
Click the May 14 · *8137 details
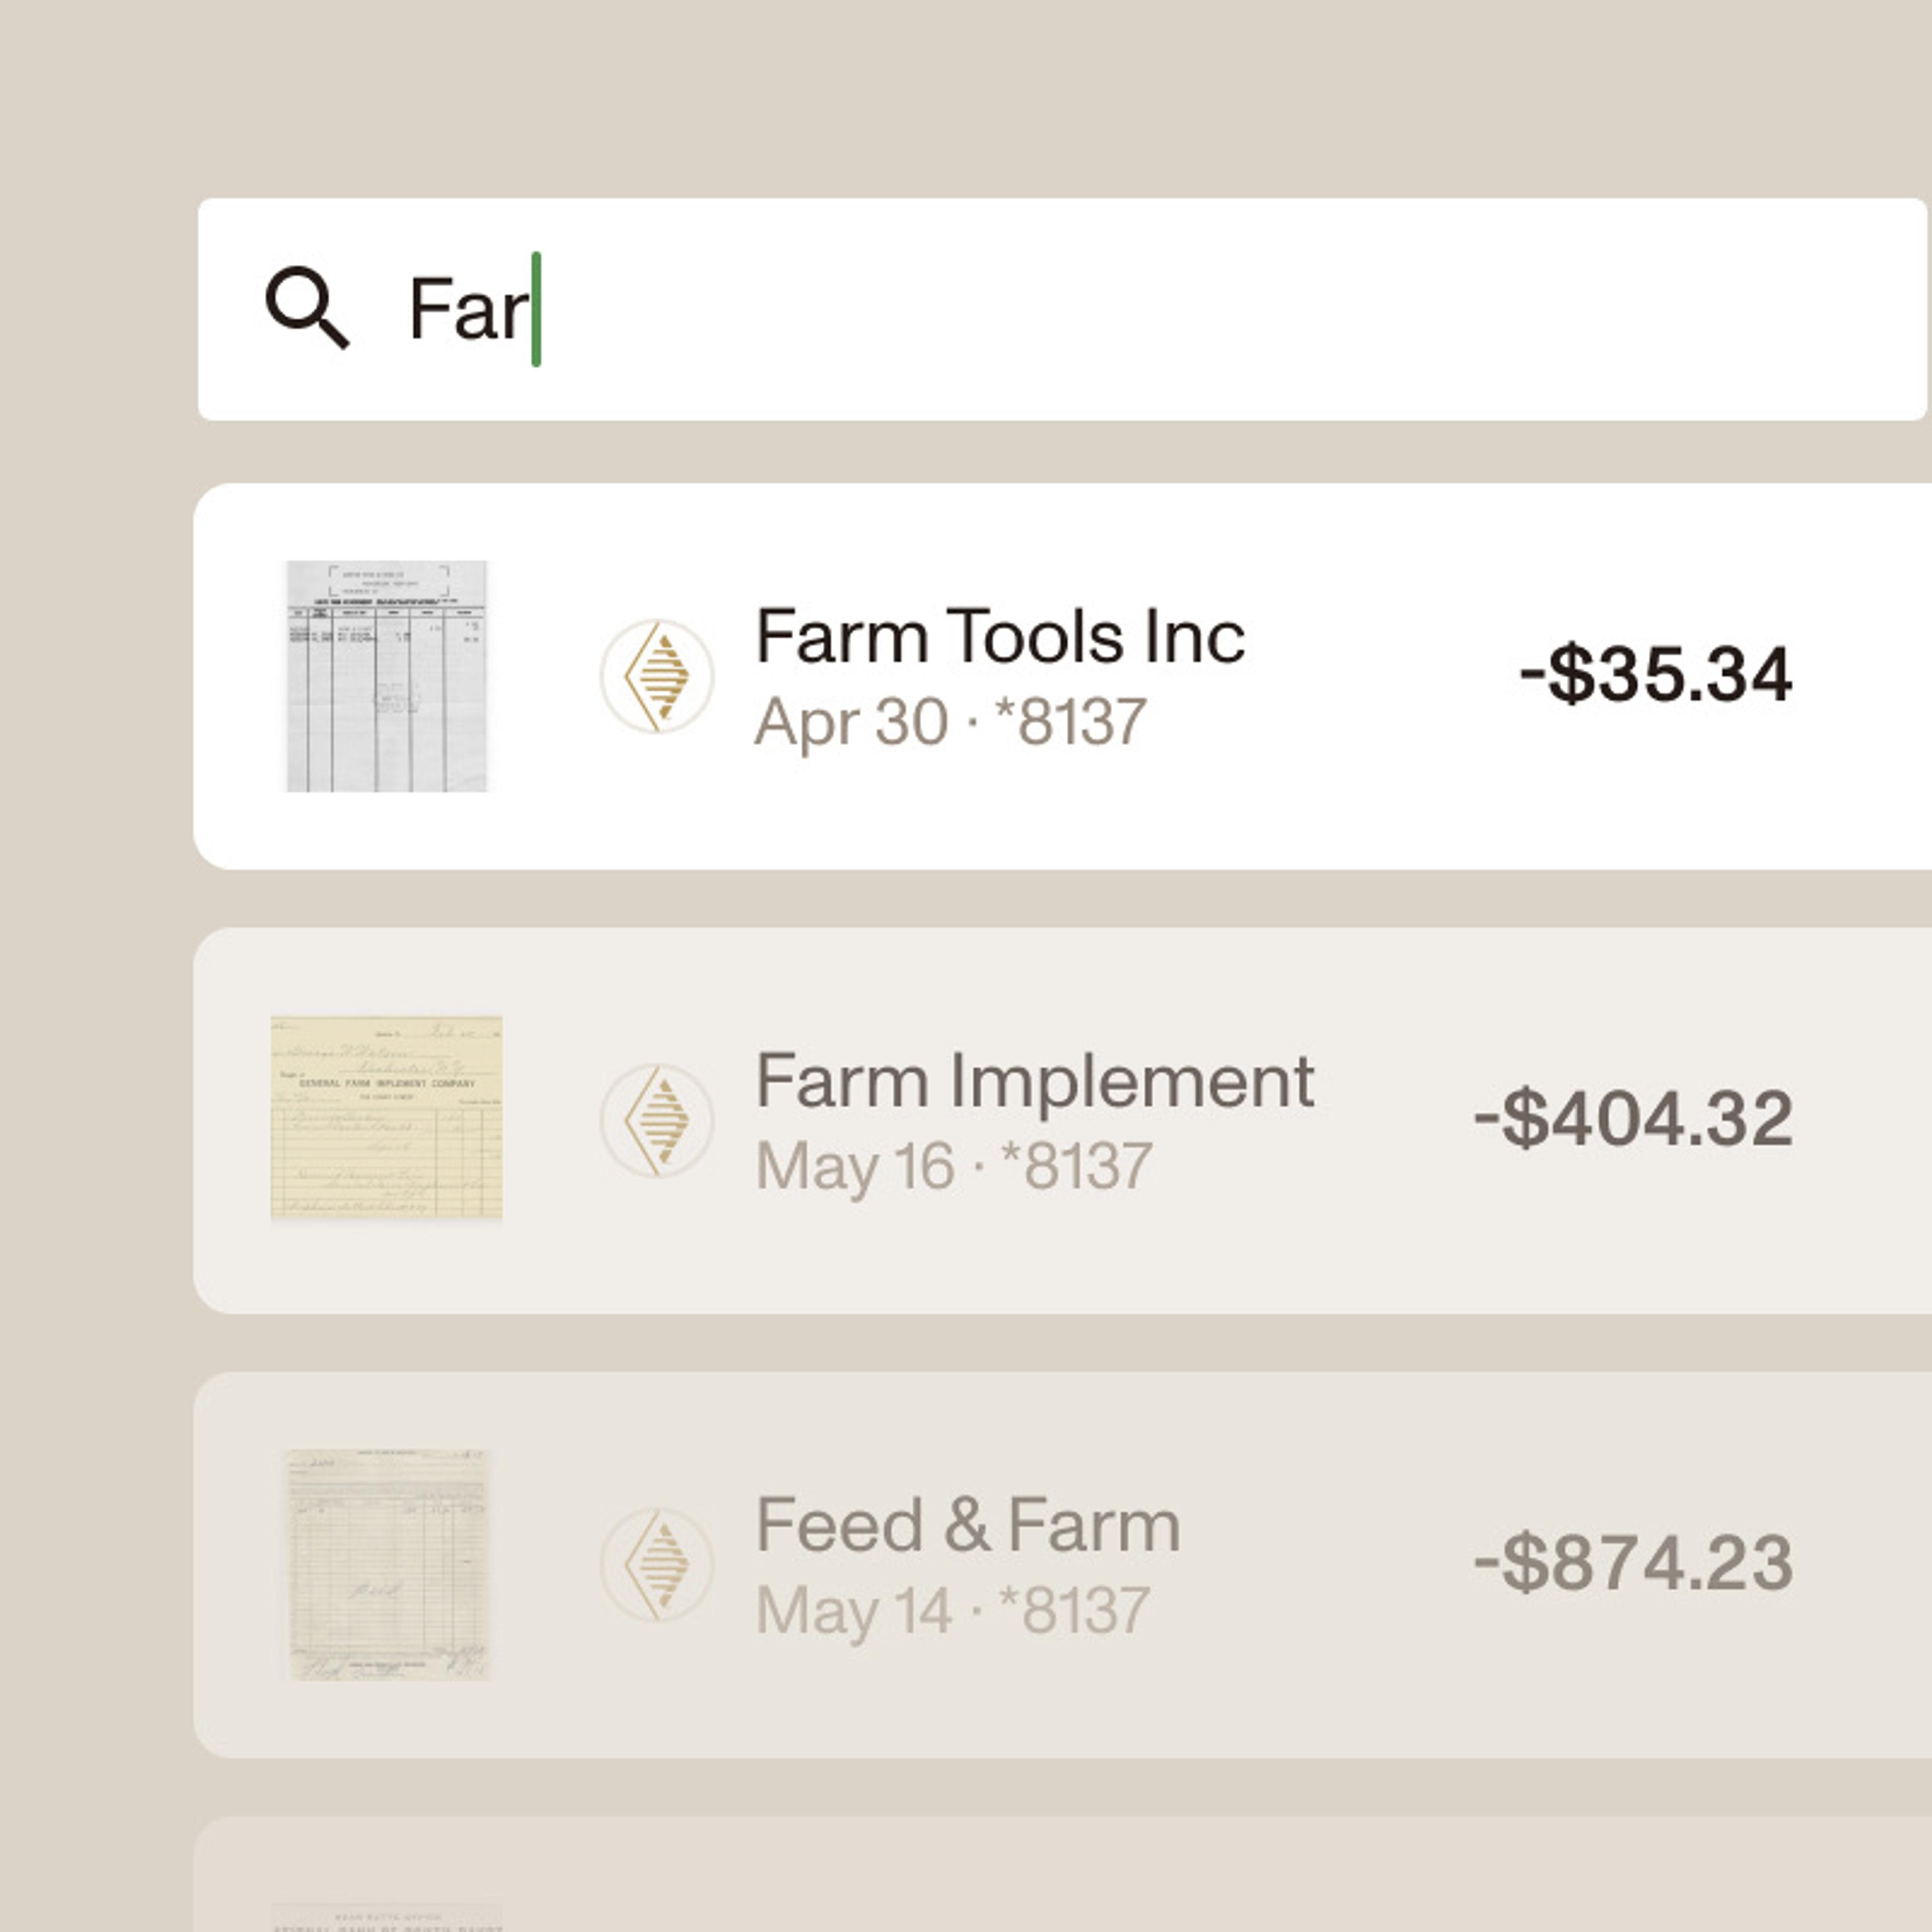[x=952, y=1611]
